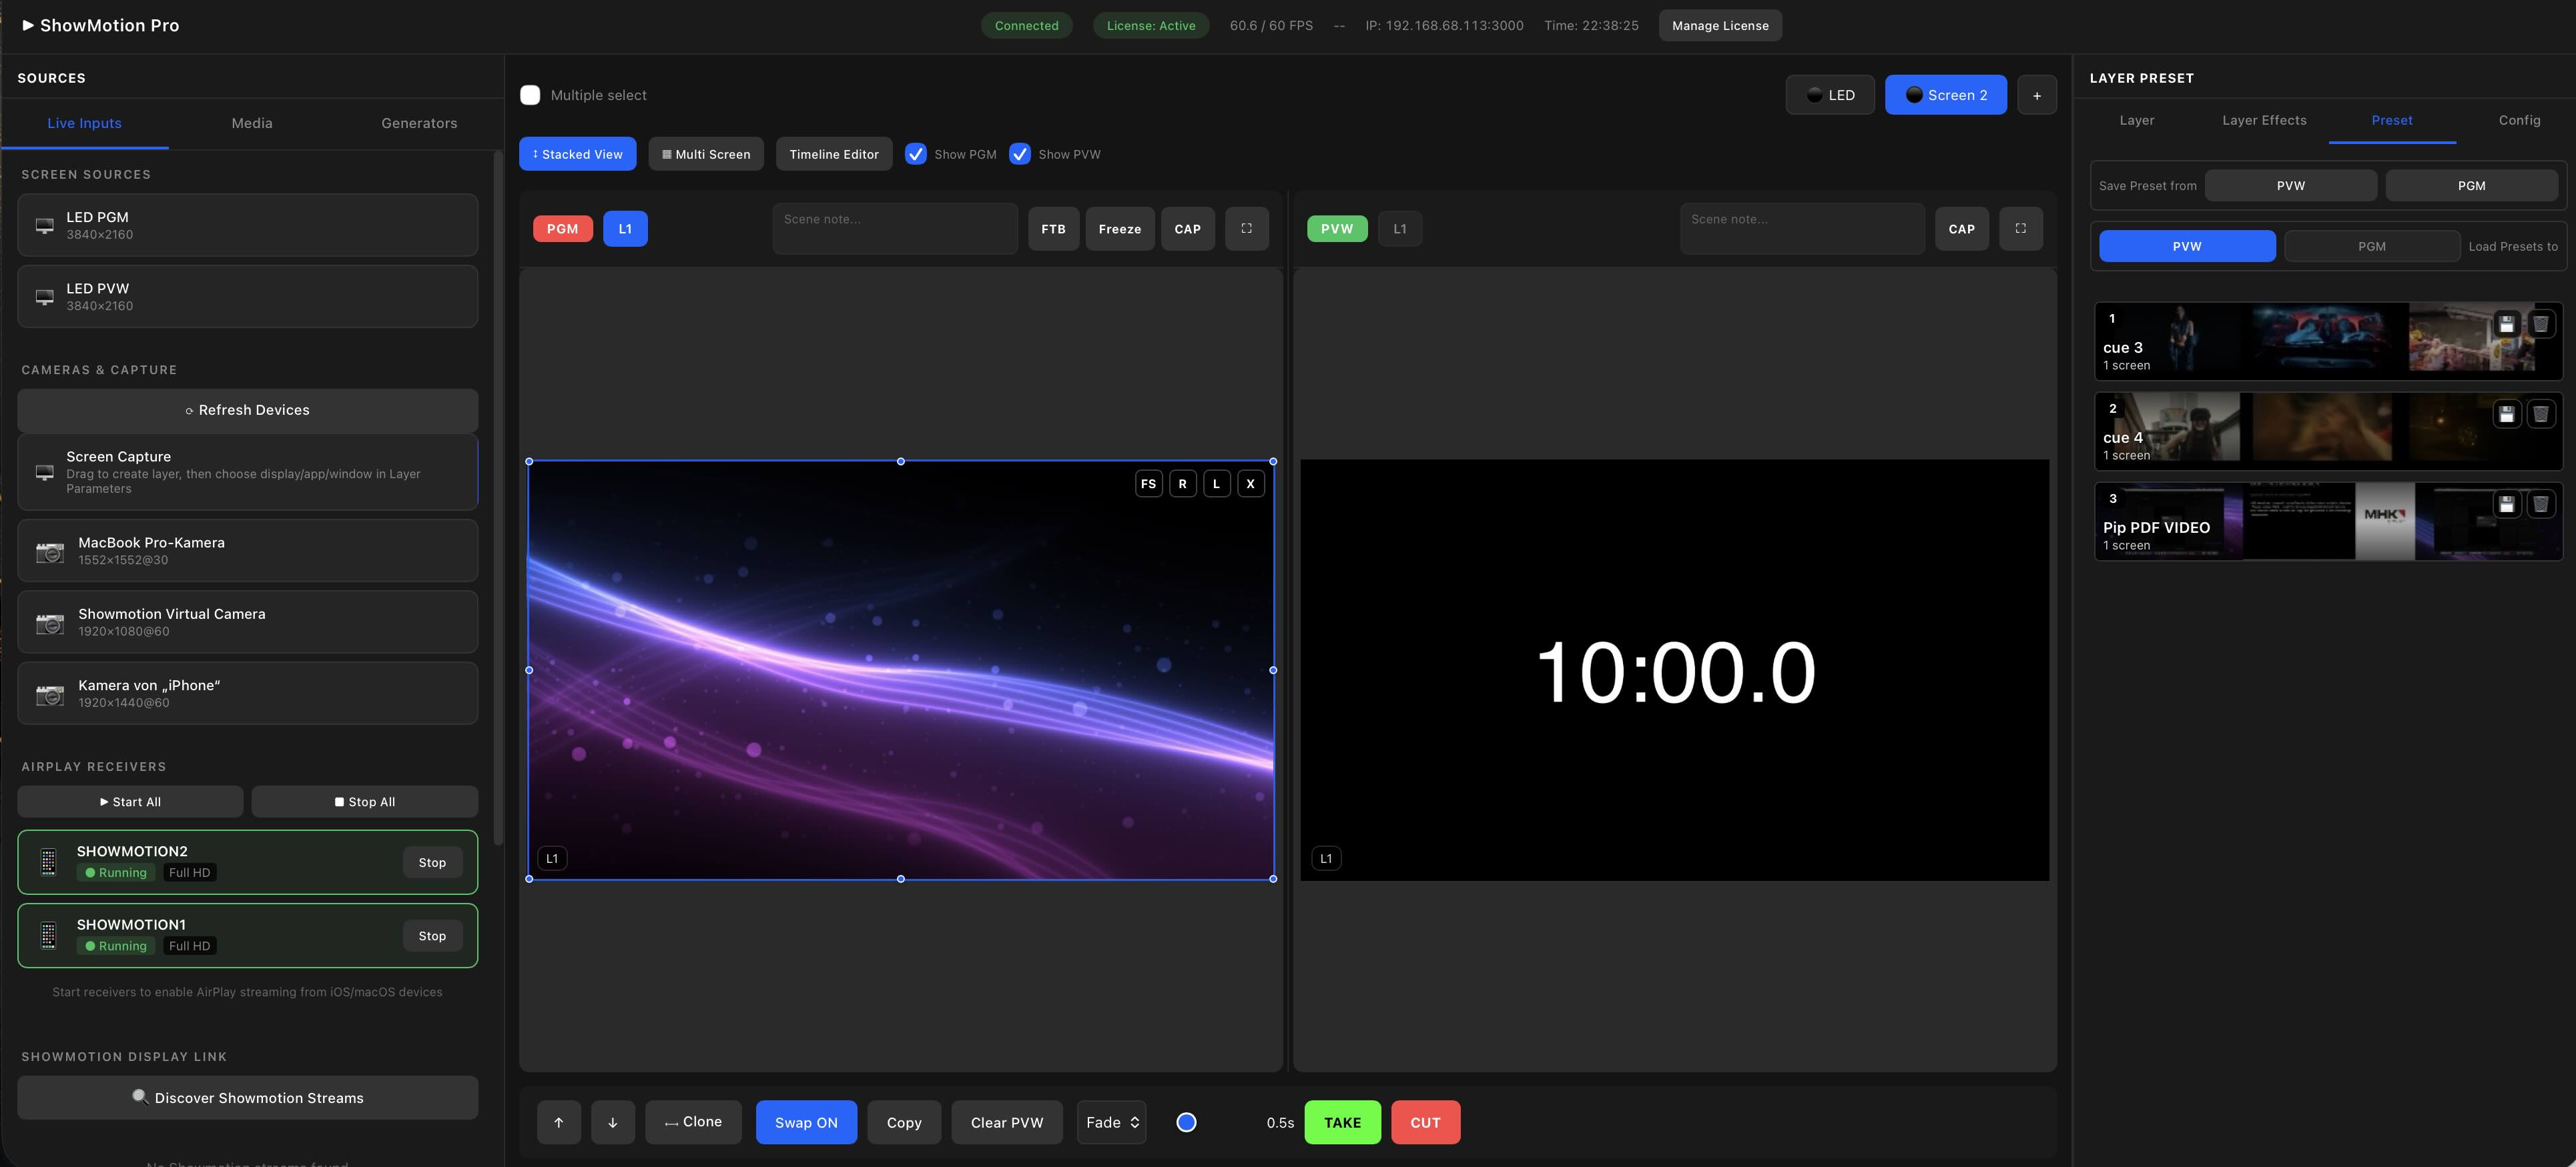Move selected layer up with arrow icon
The height and width of the screenshot is (1167, 2576).
[x=558, y=1122]
